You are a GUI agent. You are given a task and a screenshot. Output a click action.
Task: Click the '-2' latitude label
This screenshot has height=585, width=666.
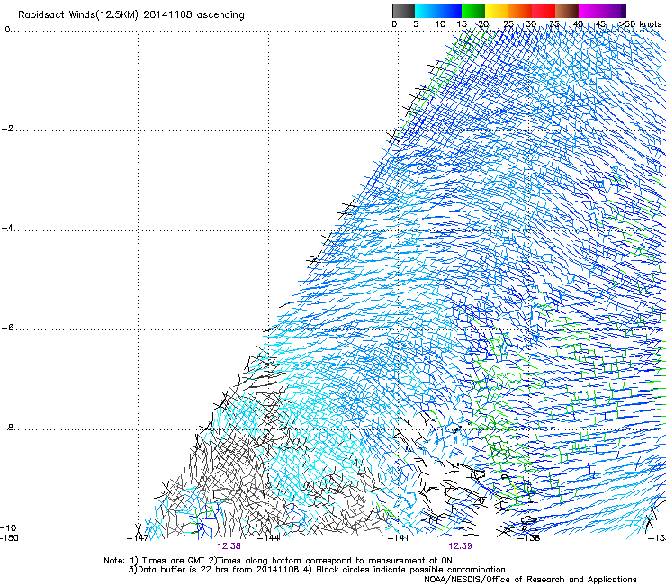click(x=7, y=129)
